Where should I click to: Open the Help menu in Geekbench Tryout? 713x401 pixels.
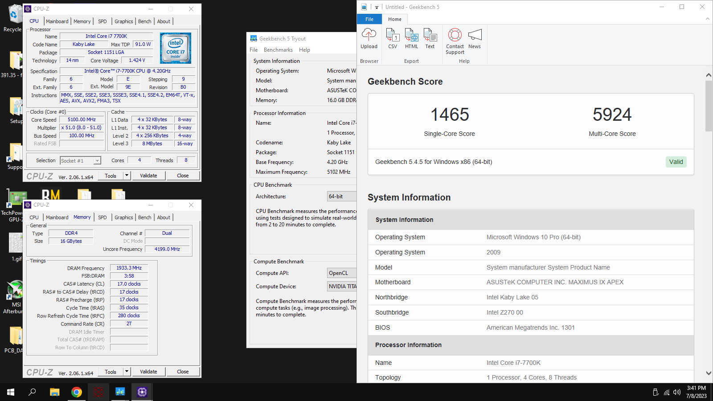coord(304,50)
